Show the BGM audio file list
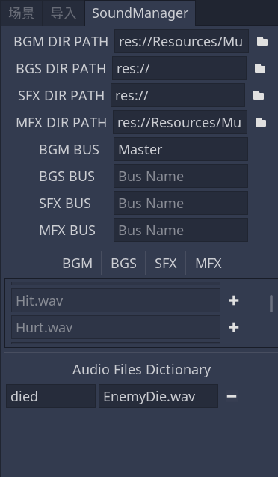The image size is (278, 477). pyautogui.click(x=78, y=263)
